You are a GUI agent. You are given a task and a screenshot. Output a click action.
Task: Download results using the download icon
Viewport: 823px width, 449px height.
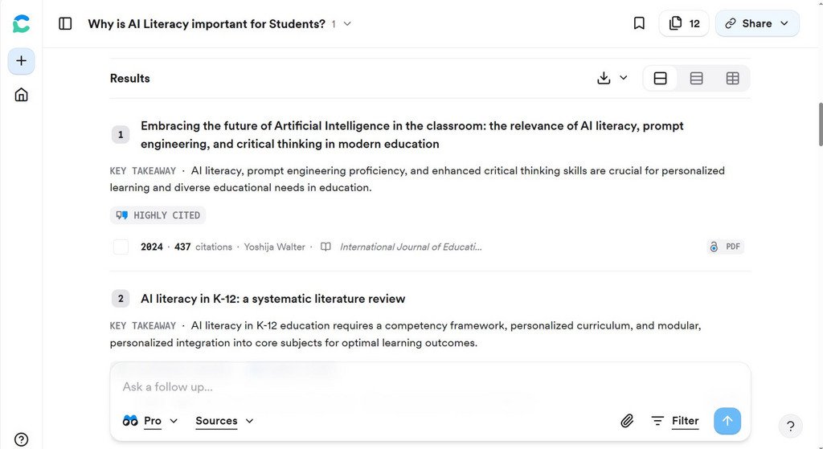604,78
